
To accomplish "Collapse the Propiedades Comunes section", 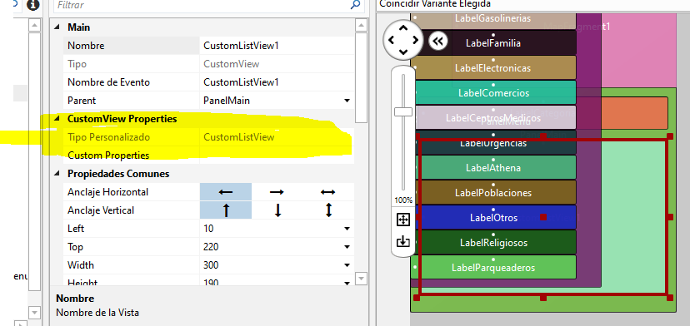I will click(x=57, y=174).
